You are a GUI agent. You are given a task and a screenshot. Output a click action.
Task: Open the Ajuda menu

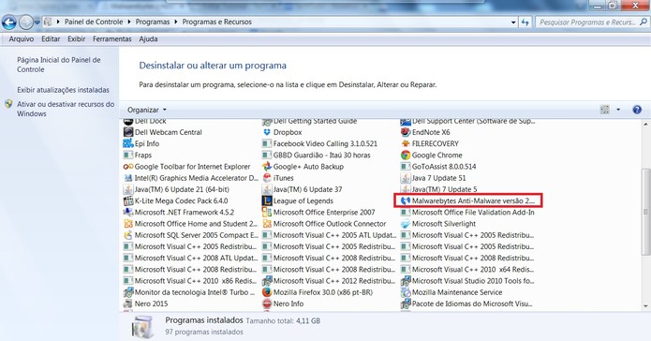(x=148, y=38)
